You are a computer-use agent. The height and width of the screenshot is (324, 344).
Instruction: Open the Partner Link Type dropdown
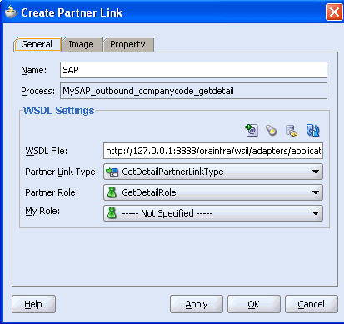[213, 172]
